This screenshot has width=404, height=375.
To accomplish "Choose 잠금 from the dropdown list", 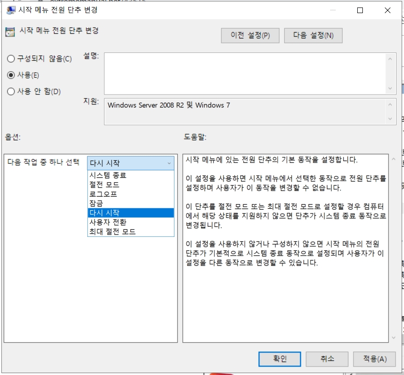I will [131, 203].
